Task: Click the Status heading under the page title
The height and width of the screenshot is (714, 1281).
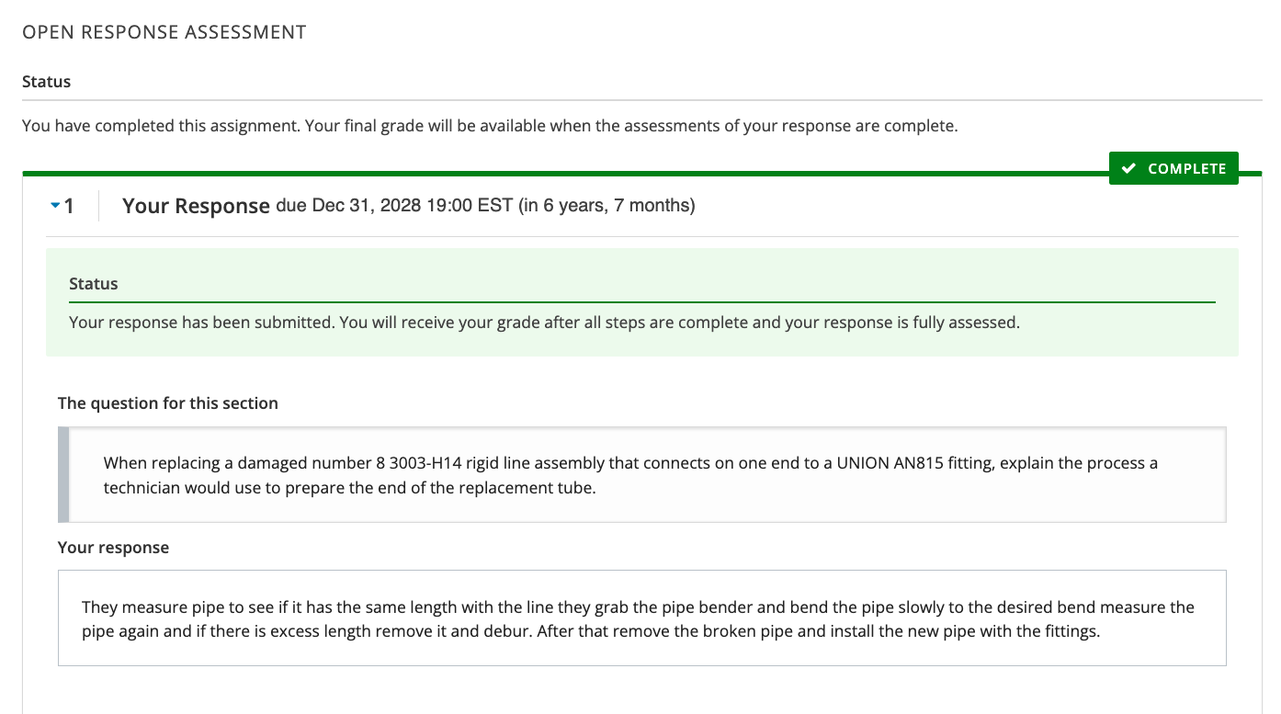Action: point(46,81)
